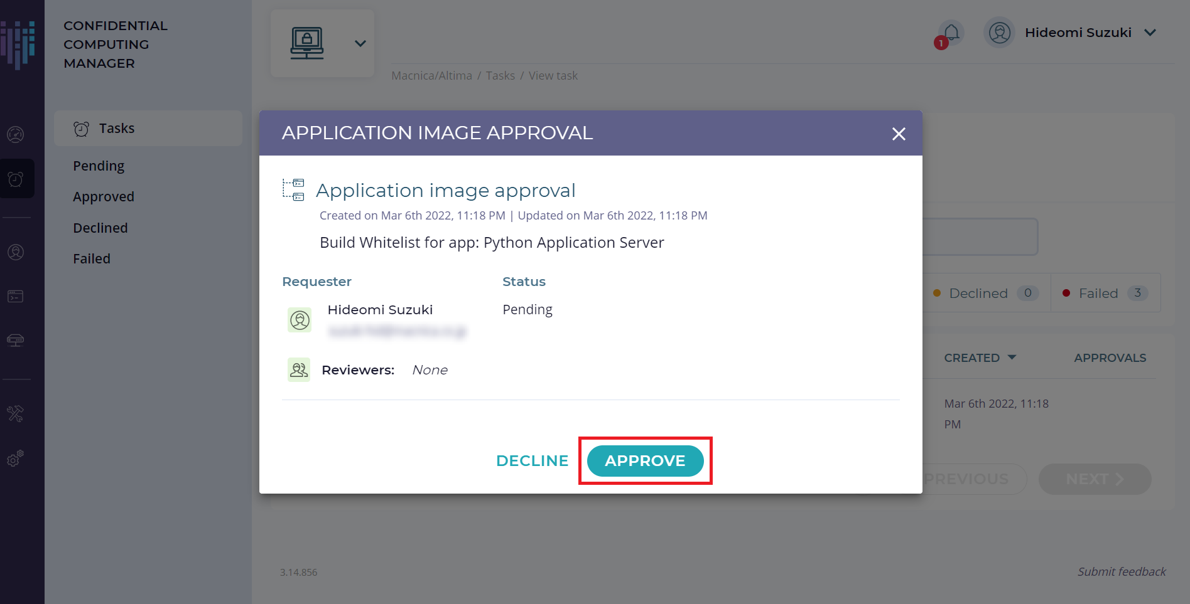Open the Settings gears sidebar icon

(16, 458)
